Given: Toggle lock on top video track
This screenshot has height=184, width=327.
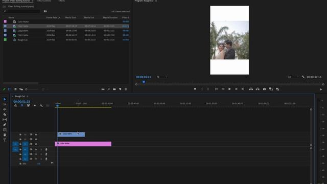Looking at the screenshot, I should [x=20, y=134].
